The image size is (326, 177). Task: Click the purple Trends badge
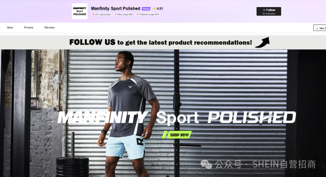[x=146, y=9]
